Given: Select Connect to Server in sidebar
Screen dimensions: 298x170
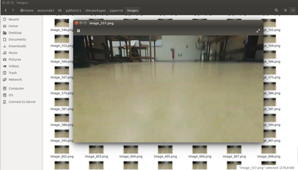Looking at the screenshot, I should (x=22, y=102).
